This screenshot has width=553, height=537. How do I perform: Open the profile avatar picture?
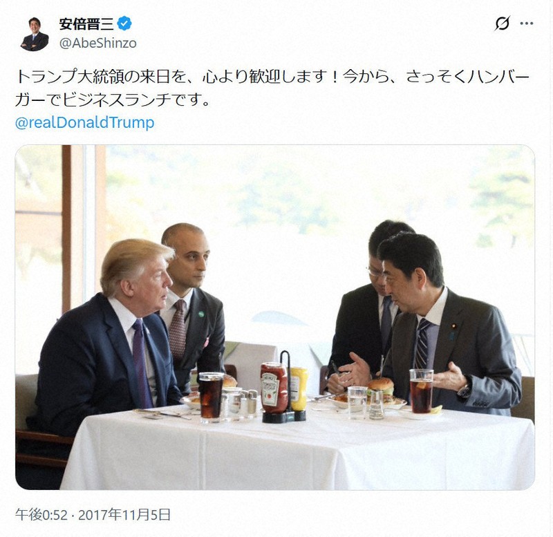coord(34,34)
